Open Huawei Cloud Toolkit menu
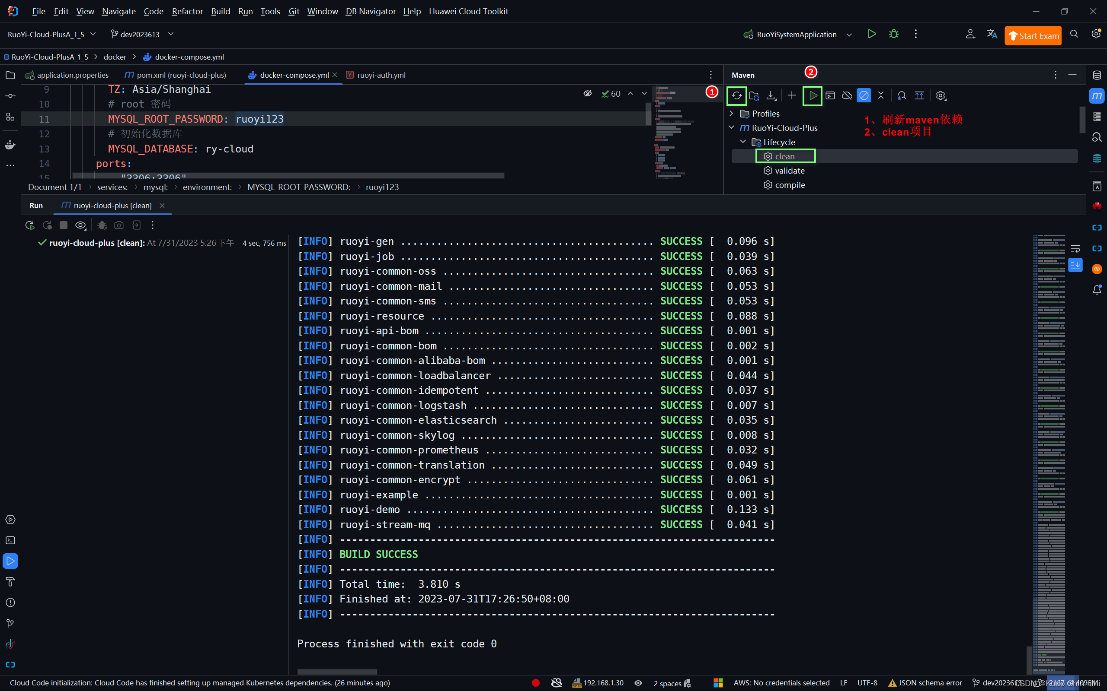 (x=468, y=11)
